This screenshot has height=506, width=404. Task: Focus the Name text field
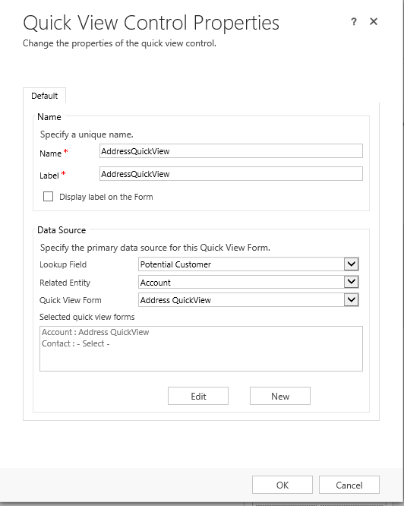[231, 151]
